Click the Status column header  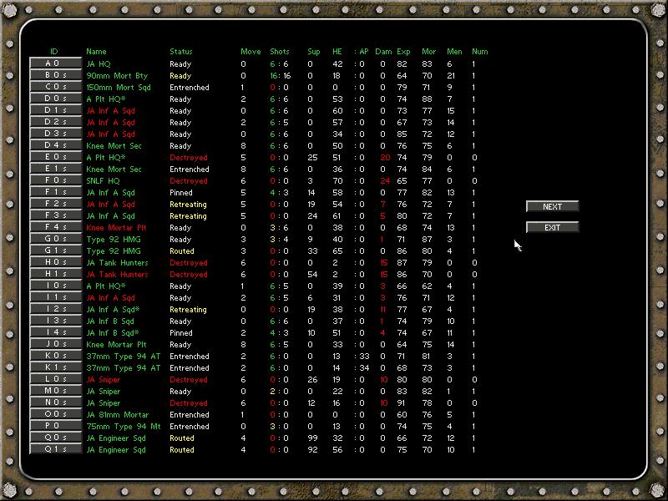(181, 52)
